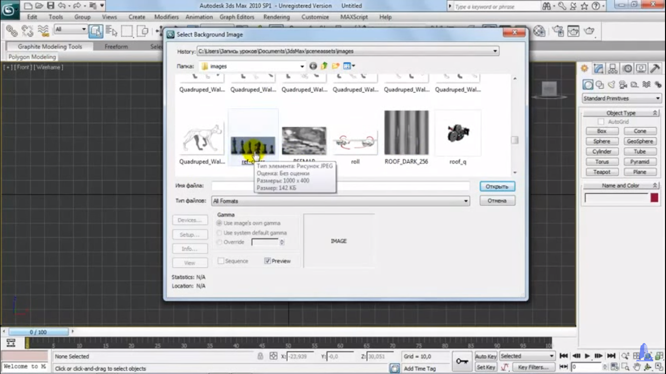
Task: Toggle the key mode key icon
Action: pyautogui.click(x=462, y=361)
